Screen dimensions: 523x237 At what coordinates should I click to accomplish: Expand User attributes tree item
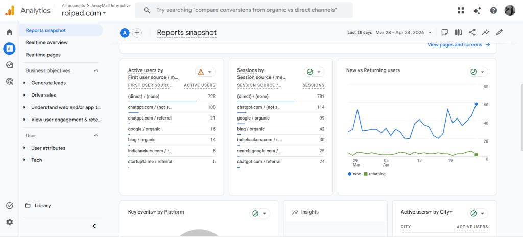pyautogui.click(x=25, y=148)
